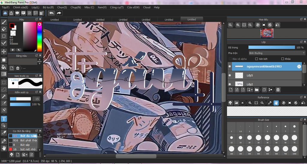Click the Redo arrow in the top toolbar

[x=59, y=13]
